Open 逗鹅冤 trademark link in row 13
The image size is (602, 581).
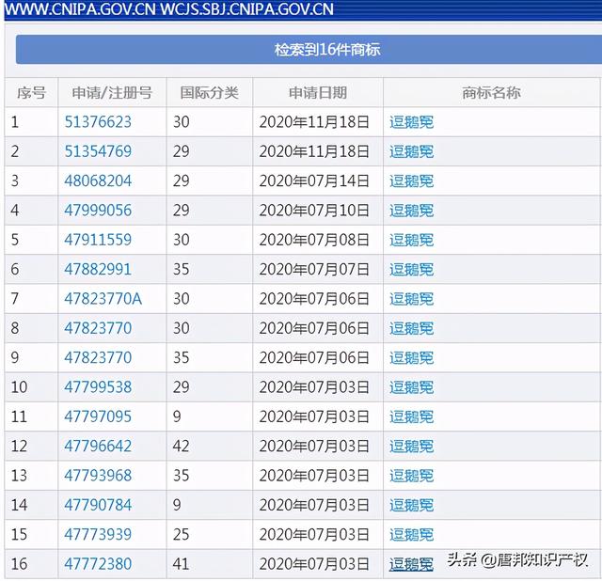[412, 476]
